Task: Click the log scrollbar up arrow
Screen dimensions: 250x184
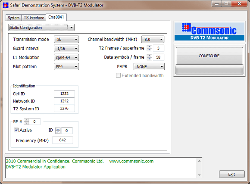Action: point(199,161)
